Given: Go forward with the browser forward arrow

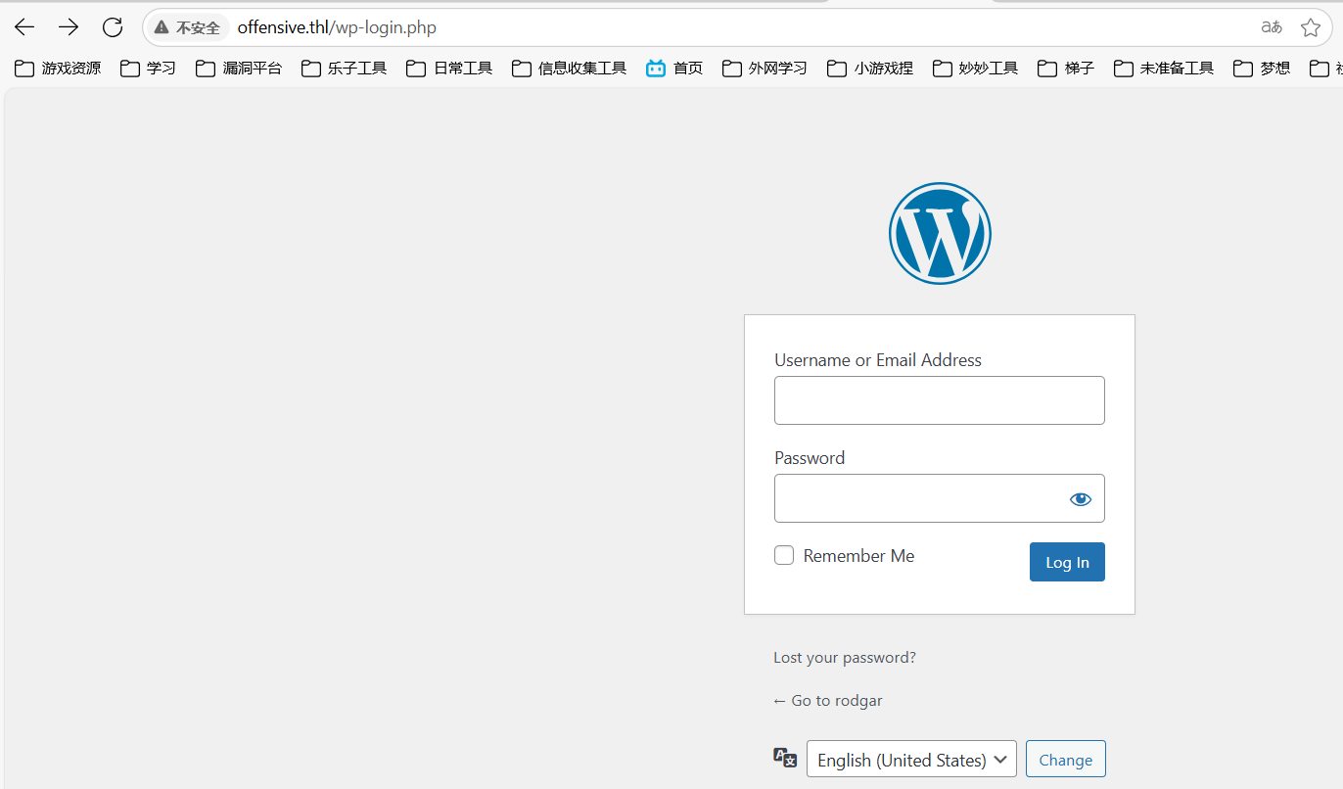Looking at the screenshot, I should click(x=69, y=27).
